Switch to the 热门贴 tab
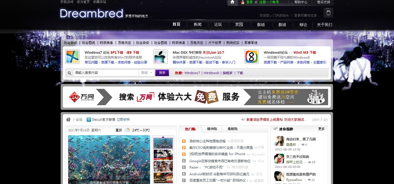Viewport: 394px width, 184px height. click(190, 129)
